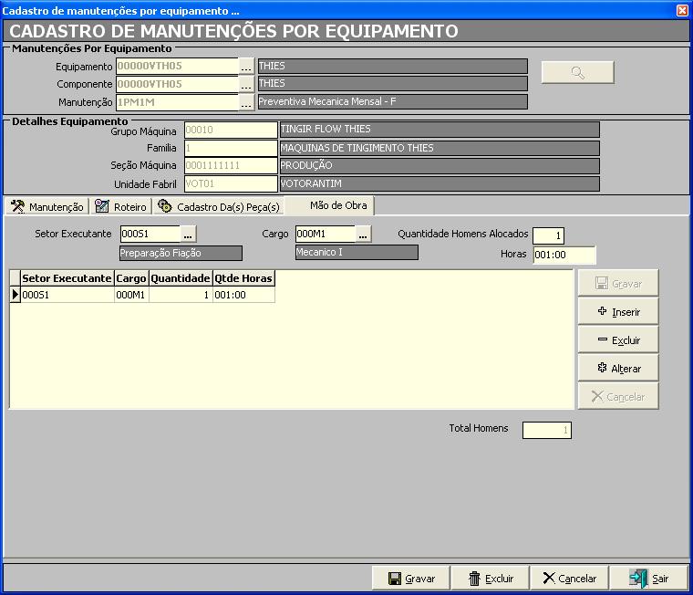The width and height of the screenshot is (693, 595).
Task: Open the Cargo lookup button
Action: (363, 235)
